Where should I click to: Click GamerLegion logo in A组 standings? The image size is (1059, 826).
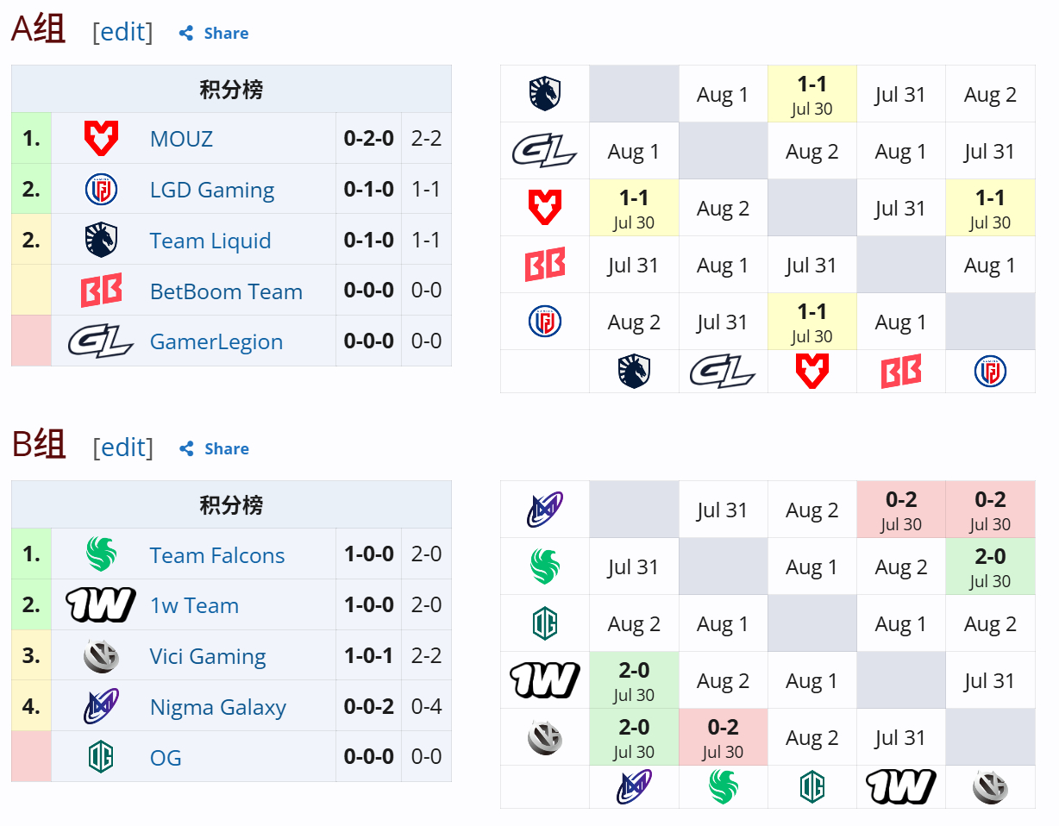point(101,341)
